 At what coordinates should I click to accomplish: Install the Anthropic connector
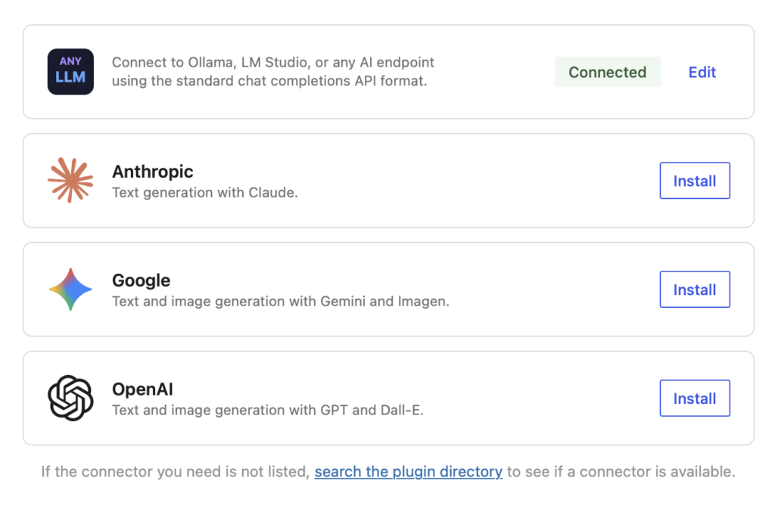coord(694,181)
